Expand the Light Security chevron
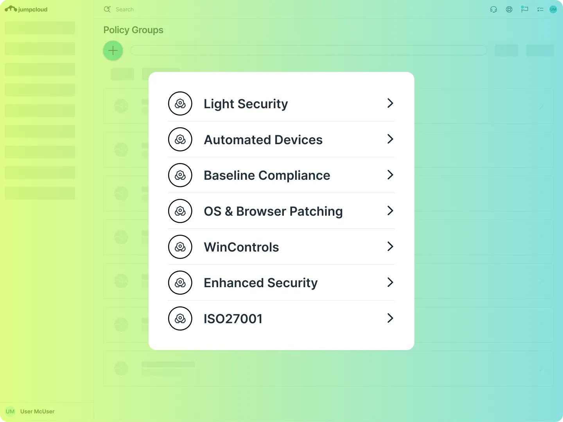563x422 pixels. tap(390, 103)
